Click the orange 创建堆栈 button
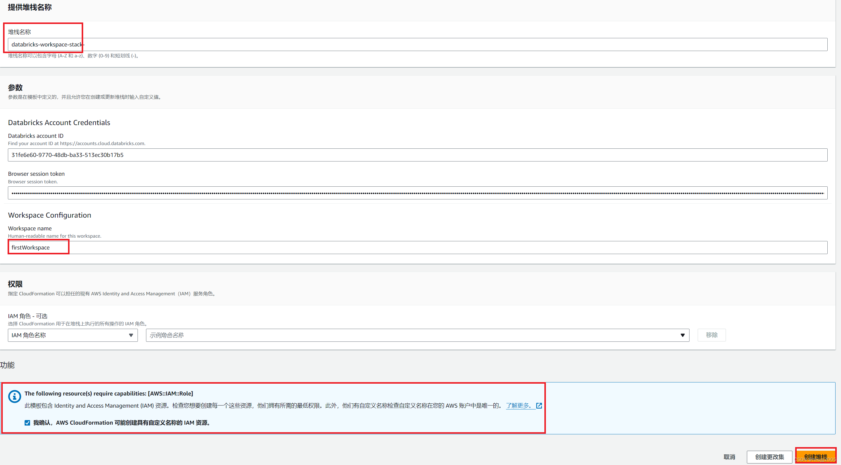Screen dimensions: 841x465 (815, 456)
